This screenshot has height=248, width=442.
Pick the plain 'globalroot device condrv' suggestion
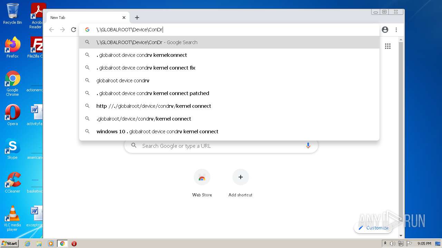coord(229,81)
